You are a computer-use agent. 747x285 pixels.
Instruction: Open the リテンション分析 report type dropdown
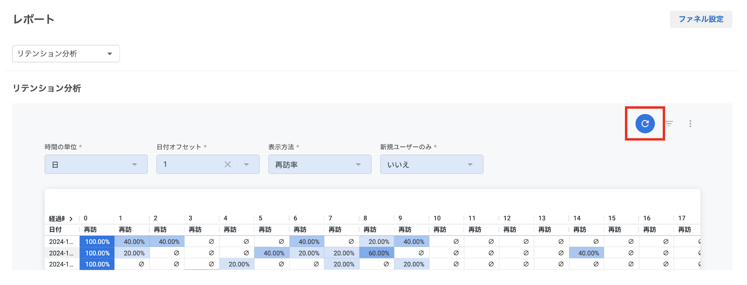[x=66, y=54]
